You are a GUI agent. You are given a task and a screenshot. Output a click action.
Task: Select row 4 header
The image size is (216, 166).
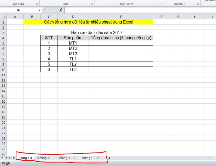coord(4,38)
